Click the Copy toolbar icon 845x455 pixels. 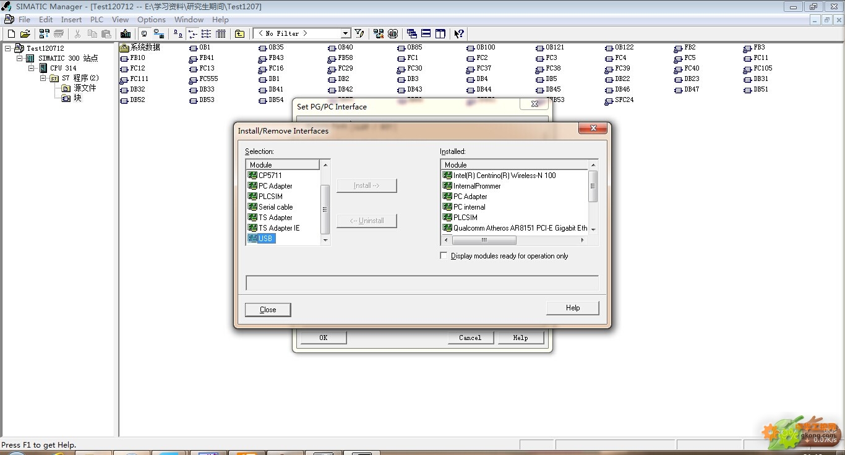92,33
